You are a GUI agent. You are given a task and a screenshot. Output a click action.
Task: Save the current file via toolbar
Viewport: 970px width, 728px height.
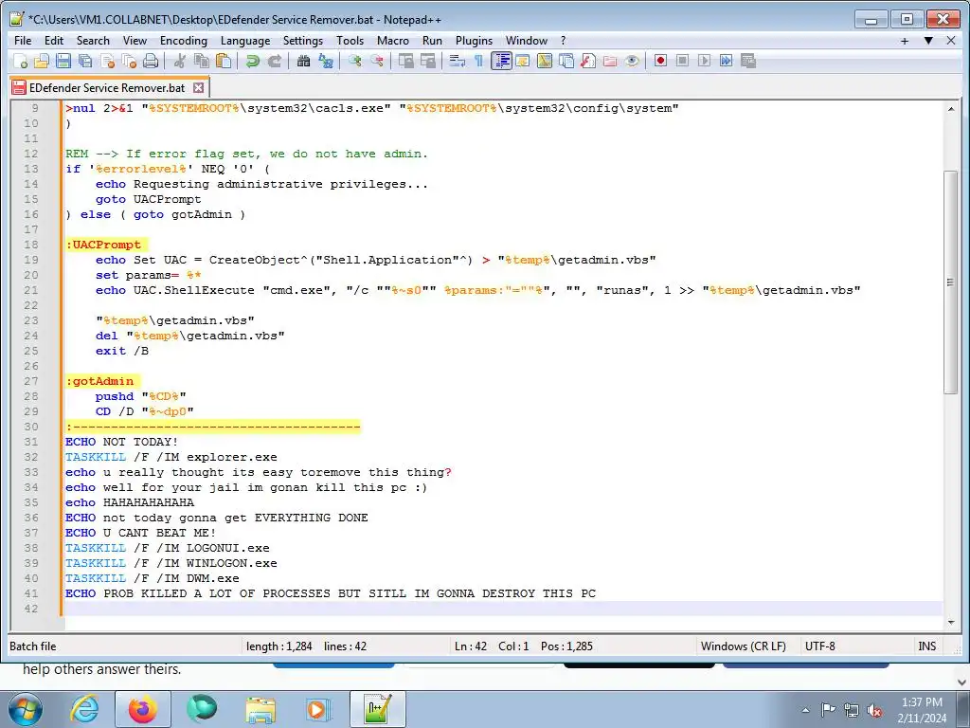pos(63,61)
